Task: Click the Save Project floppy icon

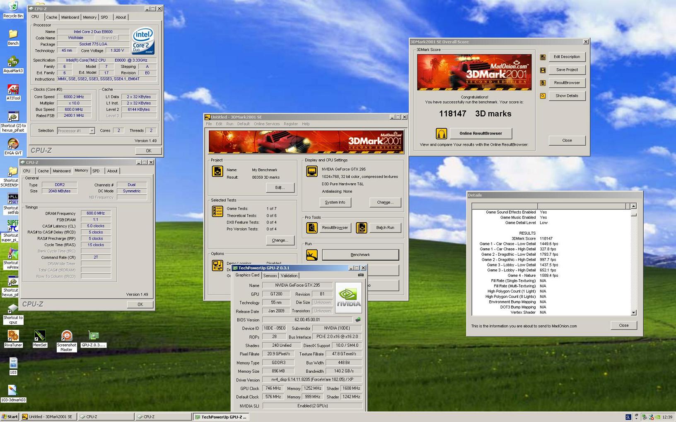Action: click(x=543, y=70)
